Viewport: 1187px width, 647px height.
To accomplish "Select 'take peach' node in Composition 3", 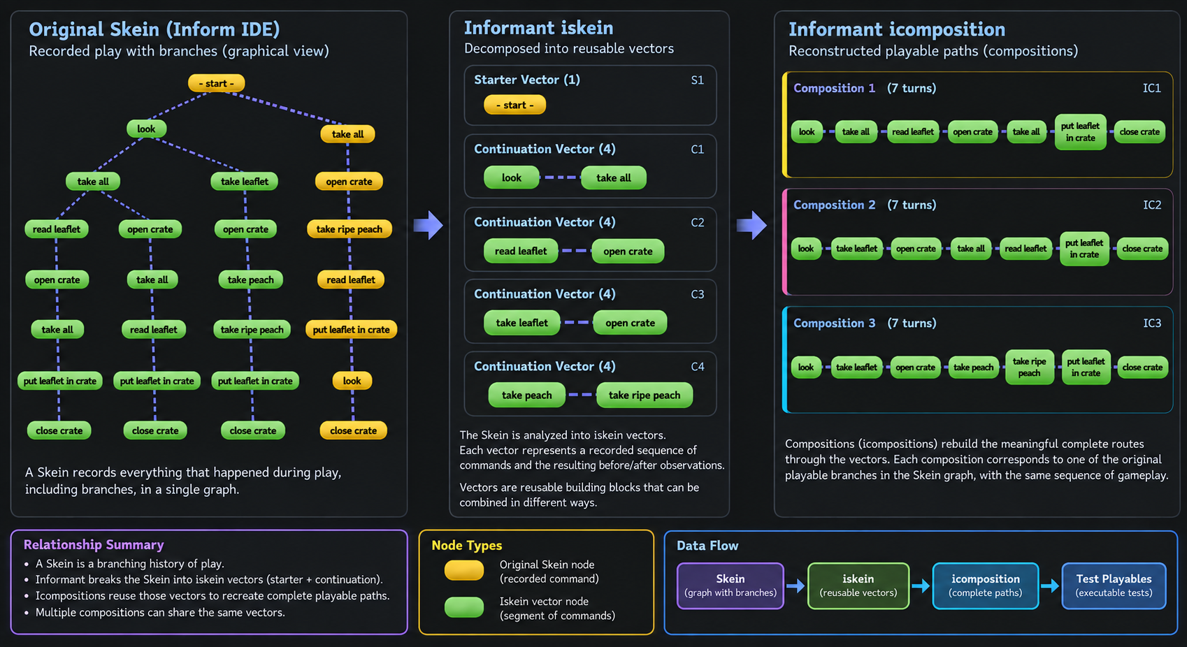I will 973,367.
